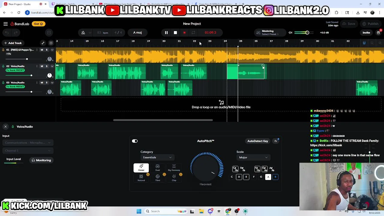Stop playback with the stop button

175,32
